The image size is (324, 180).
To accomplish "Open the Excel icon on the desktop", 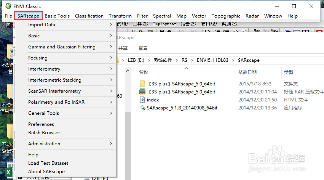I will pos(9,171).
